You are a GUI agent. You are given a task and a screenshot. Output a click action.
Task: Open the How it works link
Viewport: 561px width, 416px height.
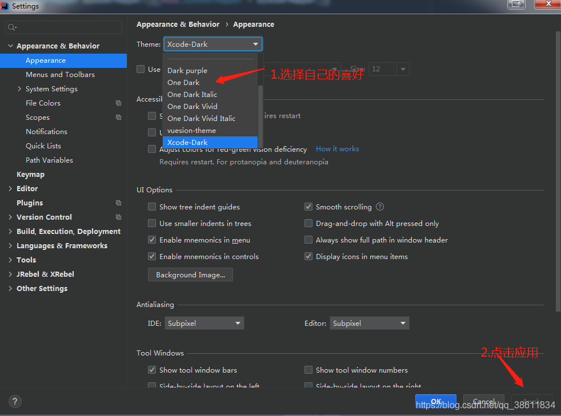tap(338, 149)
